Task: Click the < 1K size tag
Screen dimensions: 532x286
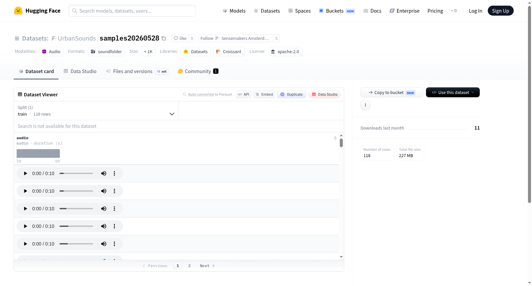Action: [148, 51]
